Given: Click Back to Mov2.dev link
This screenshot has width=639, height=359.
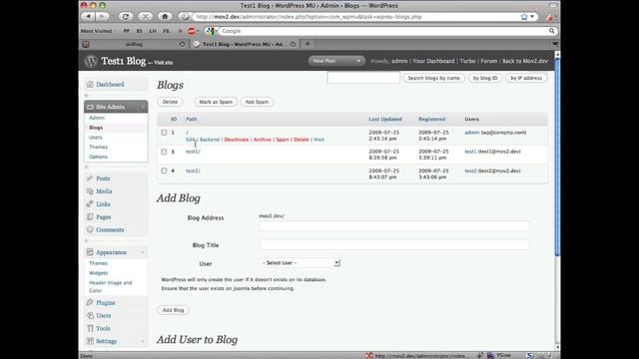Looking at the screenshot, I should pyautogui.click(x=525, y=61).
